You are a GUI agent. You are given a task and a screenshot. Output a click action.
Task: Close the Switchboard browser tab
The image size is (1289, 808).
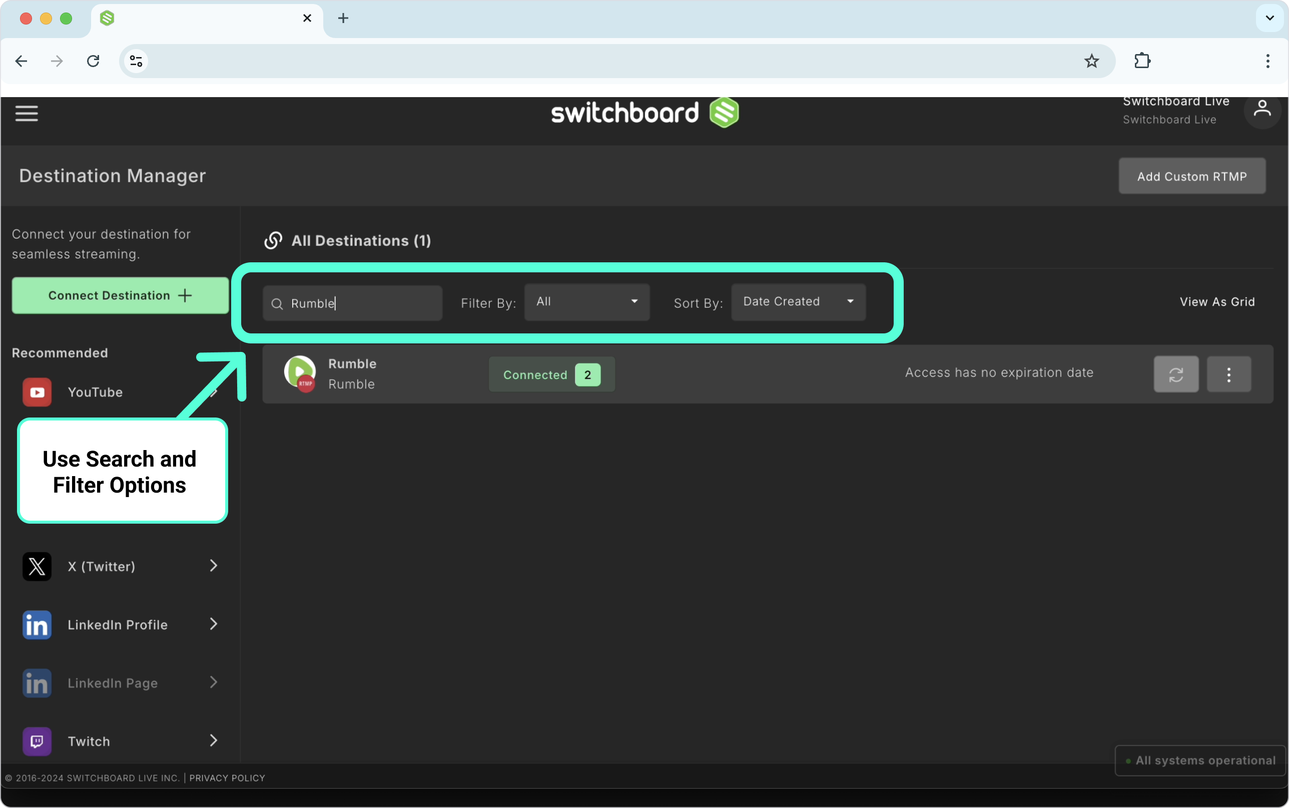click(307, 18)
